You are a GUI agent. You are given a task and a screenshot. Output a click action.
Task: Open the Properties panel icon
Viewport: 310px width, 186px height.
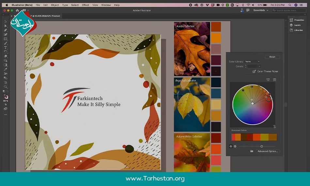(x=291, y=20)
